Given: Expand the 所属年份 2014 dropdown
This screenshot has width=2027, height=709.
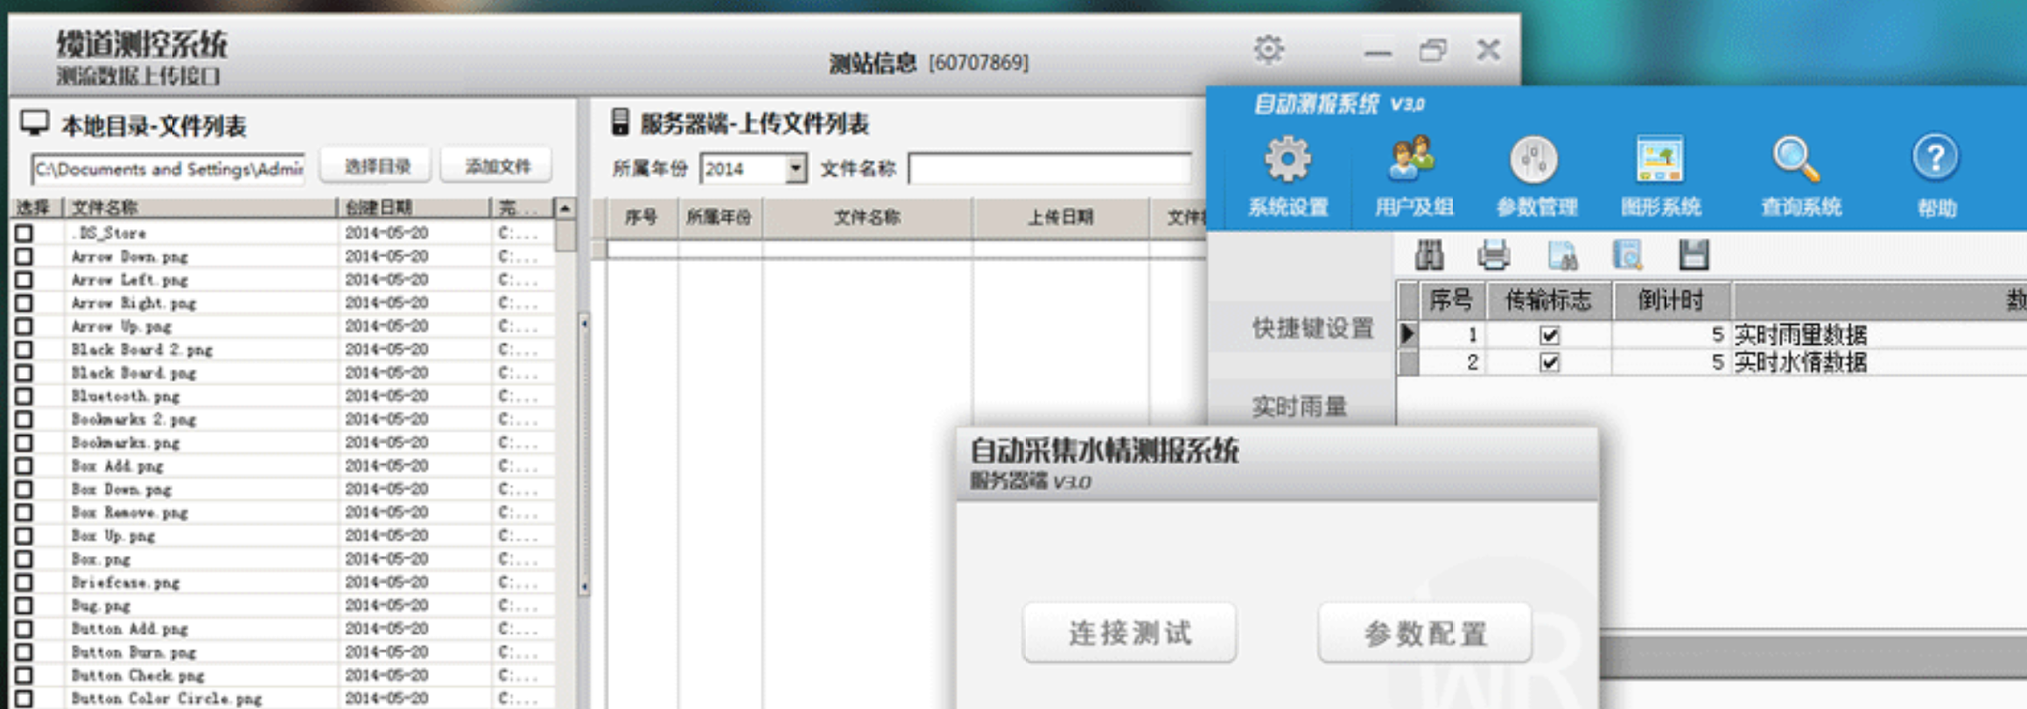Looking at the screenshot, I should (x=796, y=168).
